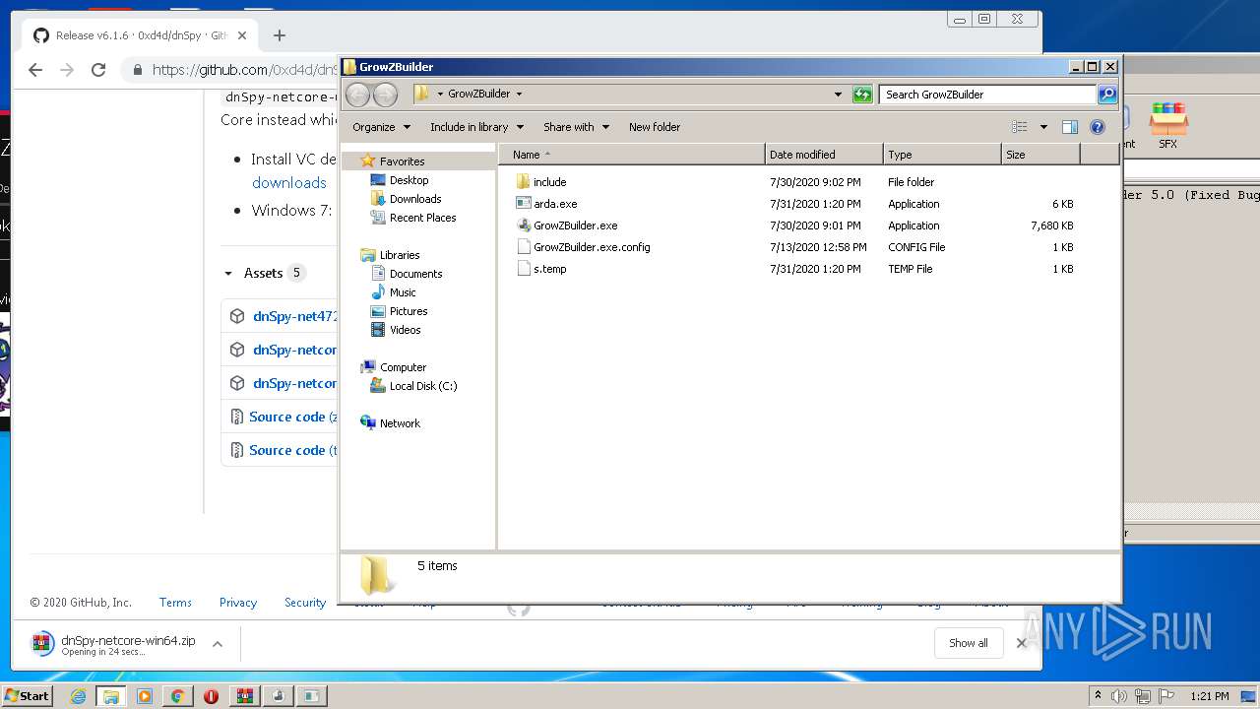The height and width of the screenshot is (709, 1260).
Task: Click the magnifier search icon in Explorer
Action: (x=1107, y=95)
